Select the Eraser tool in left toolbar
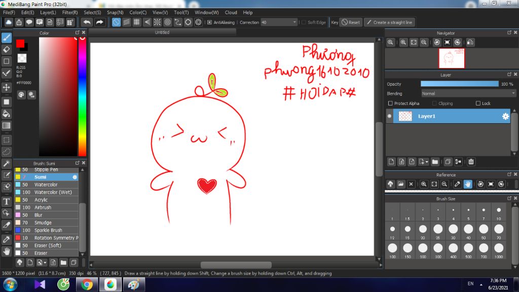This screenshot has width=519, height=292. coord(6,49)
